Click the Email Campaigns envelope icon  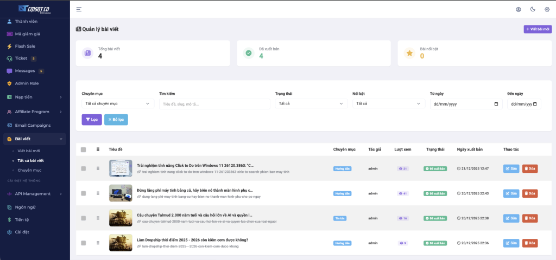(x=9, y=125)
